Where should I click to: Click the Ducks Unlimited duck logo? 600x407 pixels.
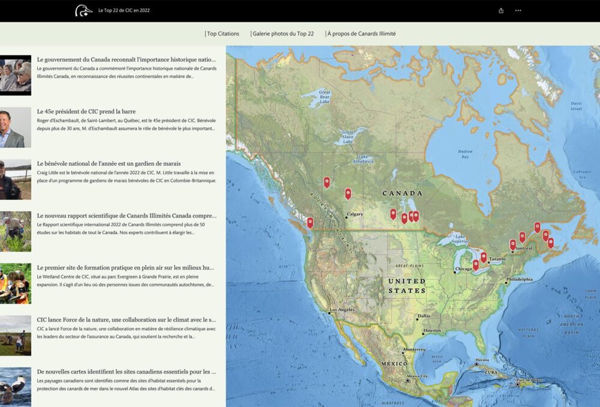tap(83, 10)
